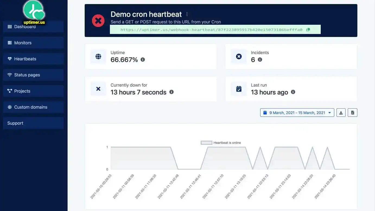Image resolution: width=375 pixels, height=211 pixels.
Task: Show info for Uptime percentage
Action: click(143, 59)
